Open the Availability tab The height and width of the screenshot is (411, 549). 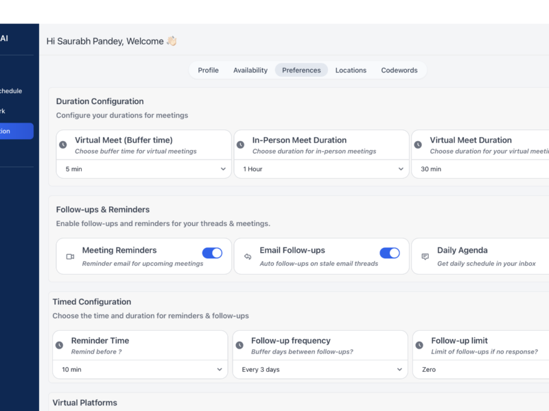click(250, 70)
